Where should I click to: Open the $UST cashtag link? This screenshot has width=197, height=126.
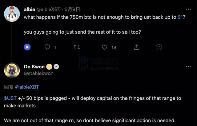(x=9, y=98)
